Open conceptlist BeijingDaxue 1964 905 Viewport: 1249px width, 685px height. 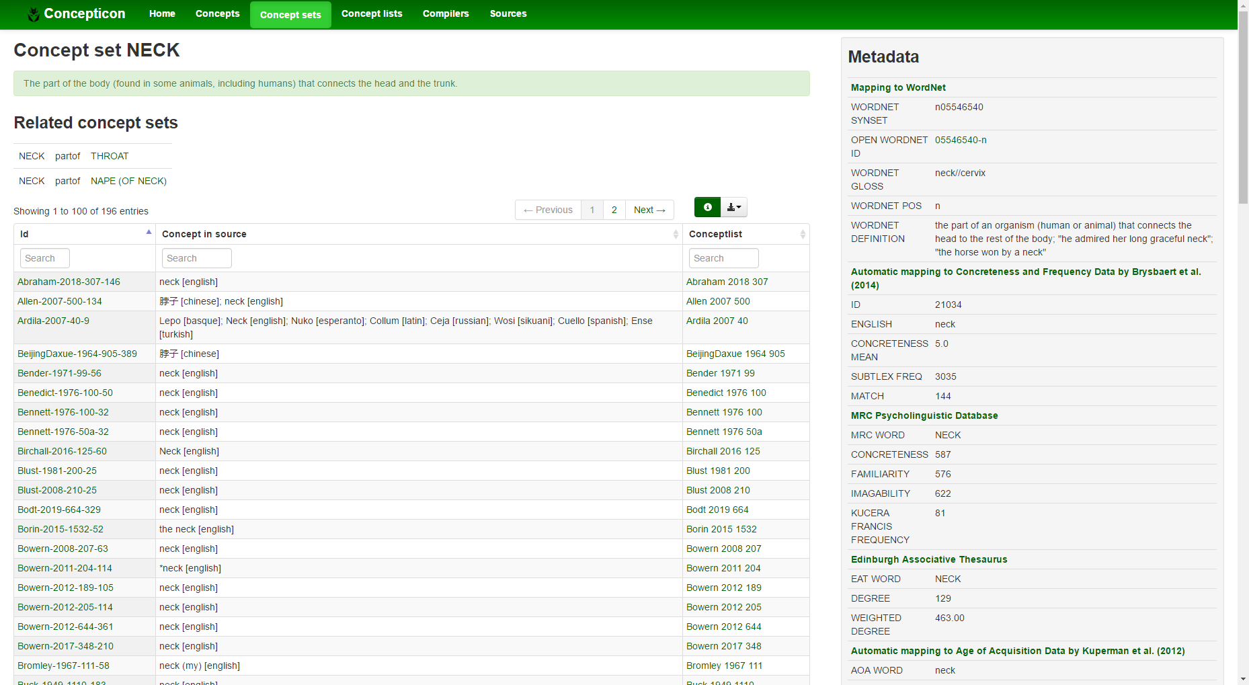click(735, 354)
